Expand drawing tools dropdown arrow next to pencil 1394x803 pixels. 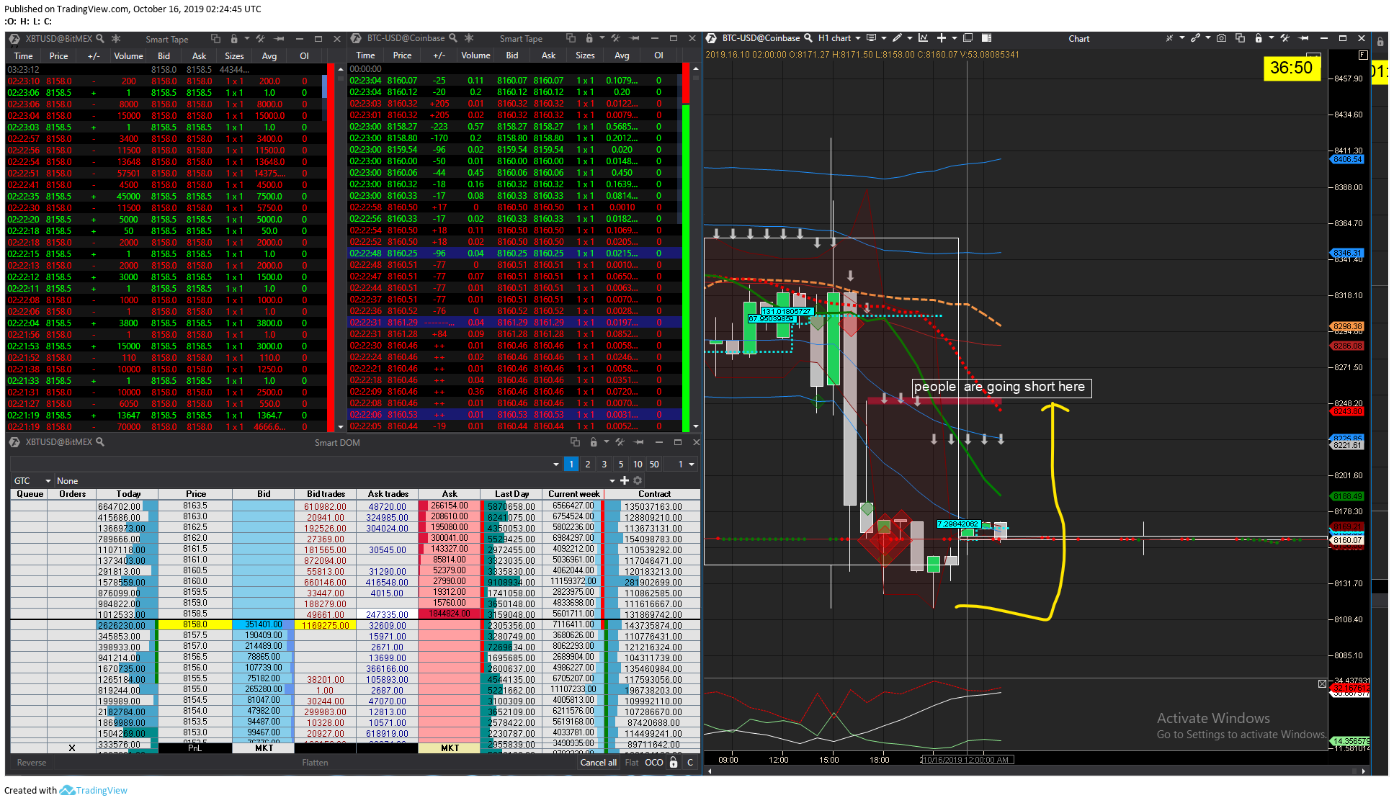910,38
